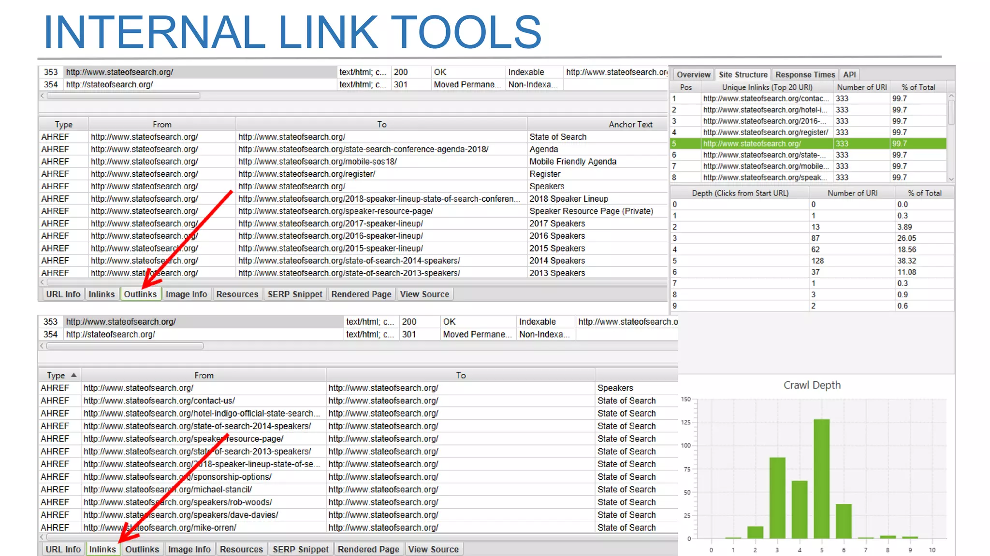The height and width of the screenshot is (556, 990).
Task: Select the row anchored 2018 Speaker Lineup
Action: pos(353,198)
